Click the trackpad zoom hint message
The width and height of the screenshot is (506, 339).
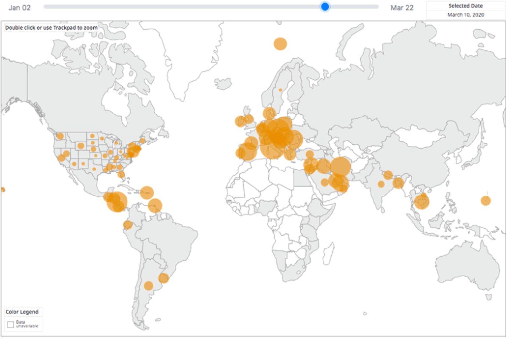click(51, 28)
